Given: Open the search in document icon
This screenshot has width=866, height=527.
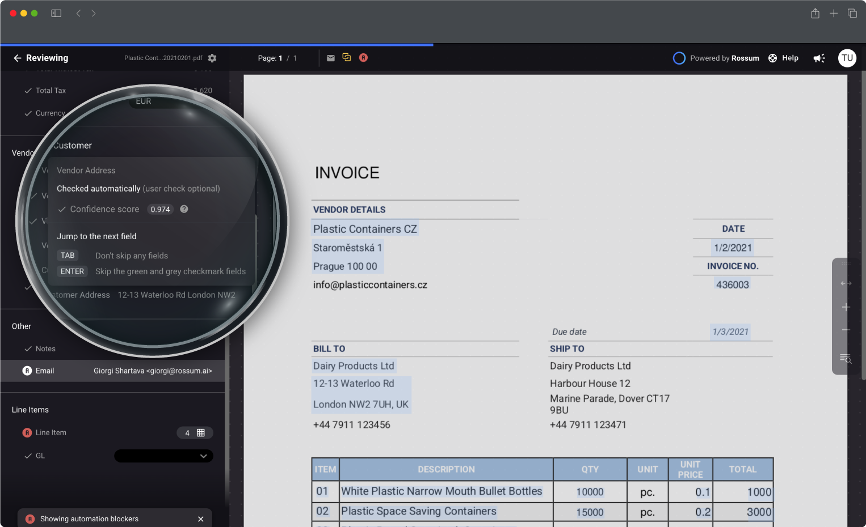Looking at the screenshot, I should (846, 359).
